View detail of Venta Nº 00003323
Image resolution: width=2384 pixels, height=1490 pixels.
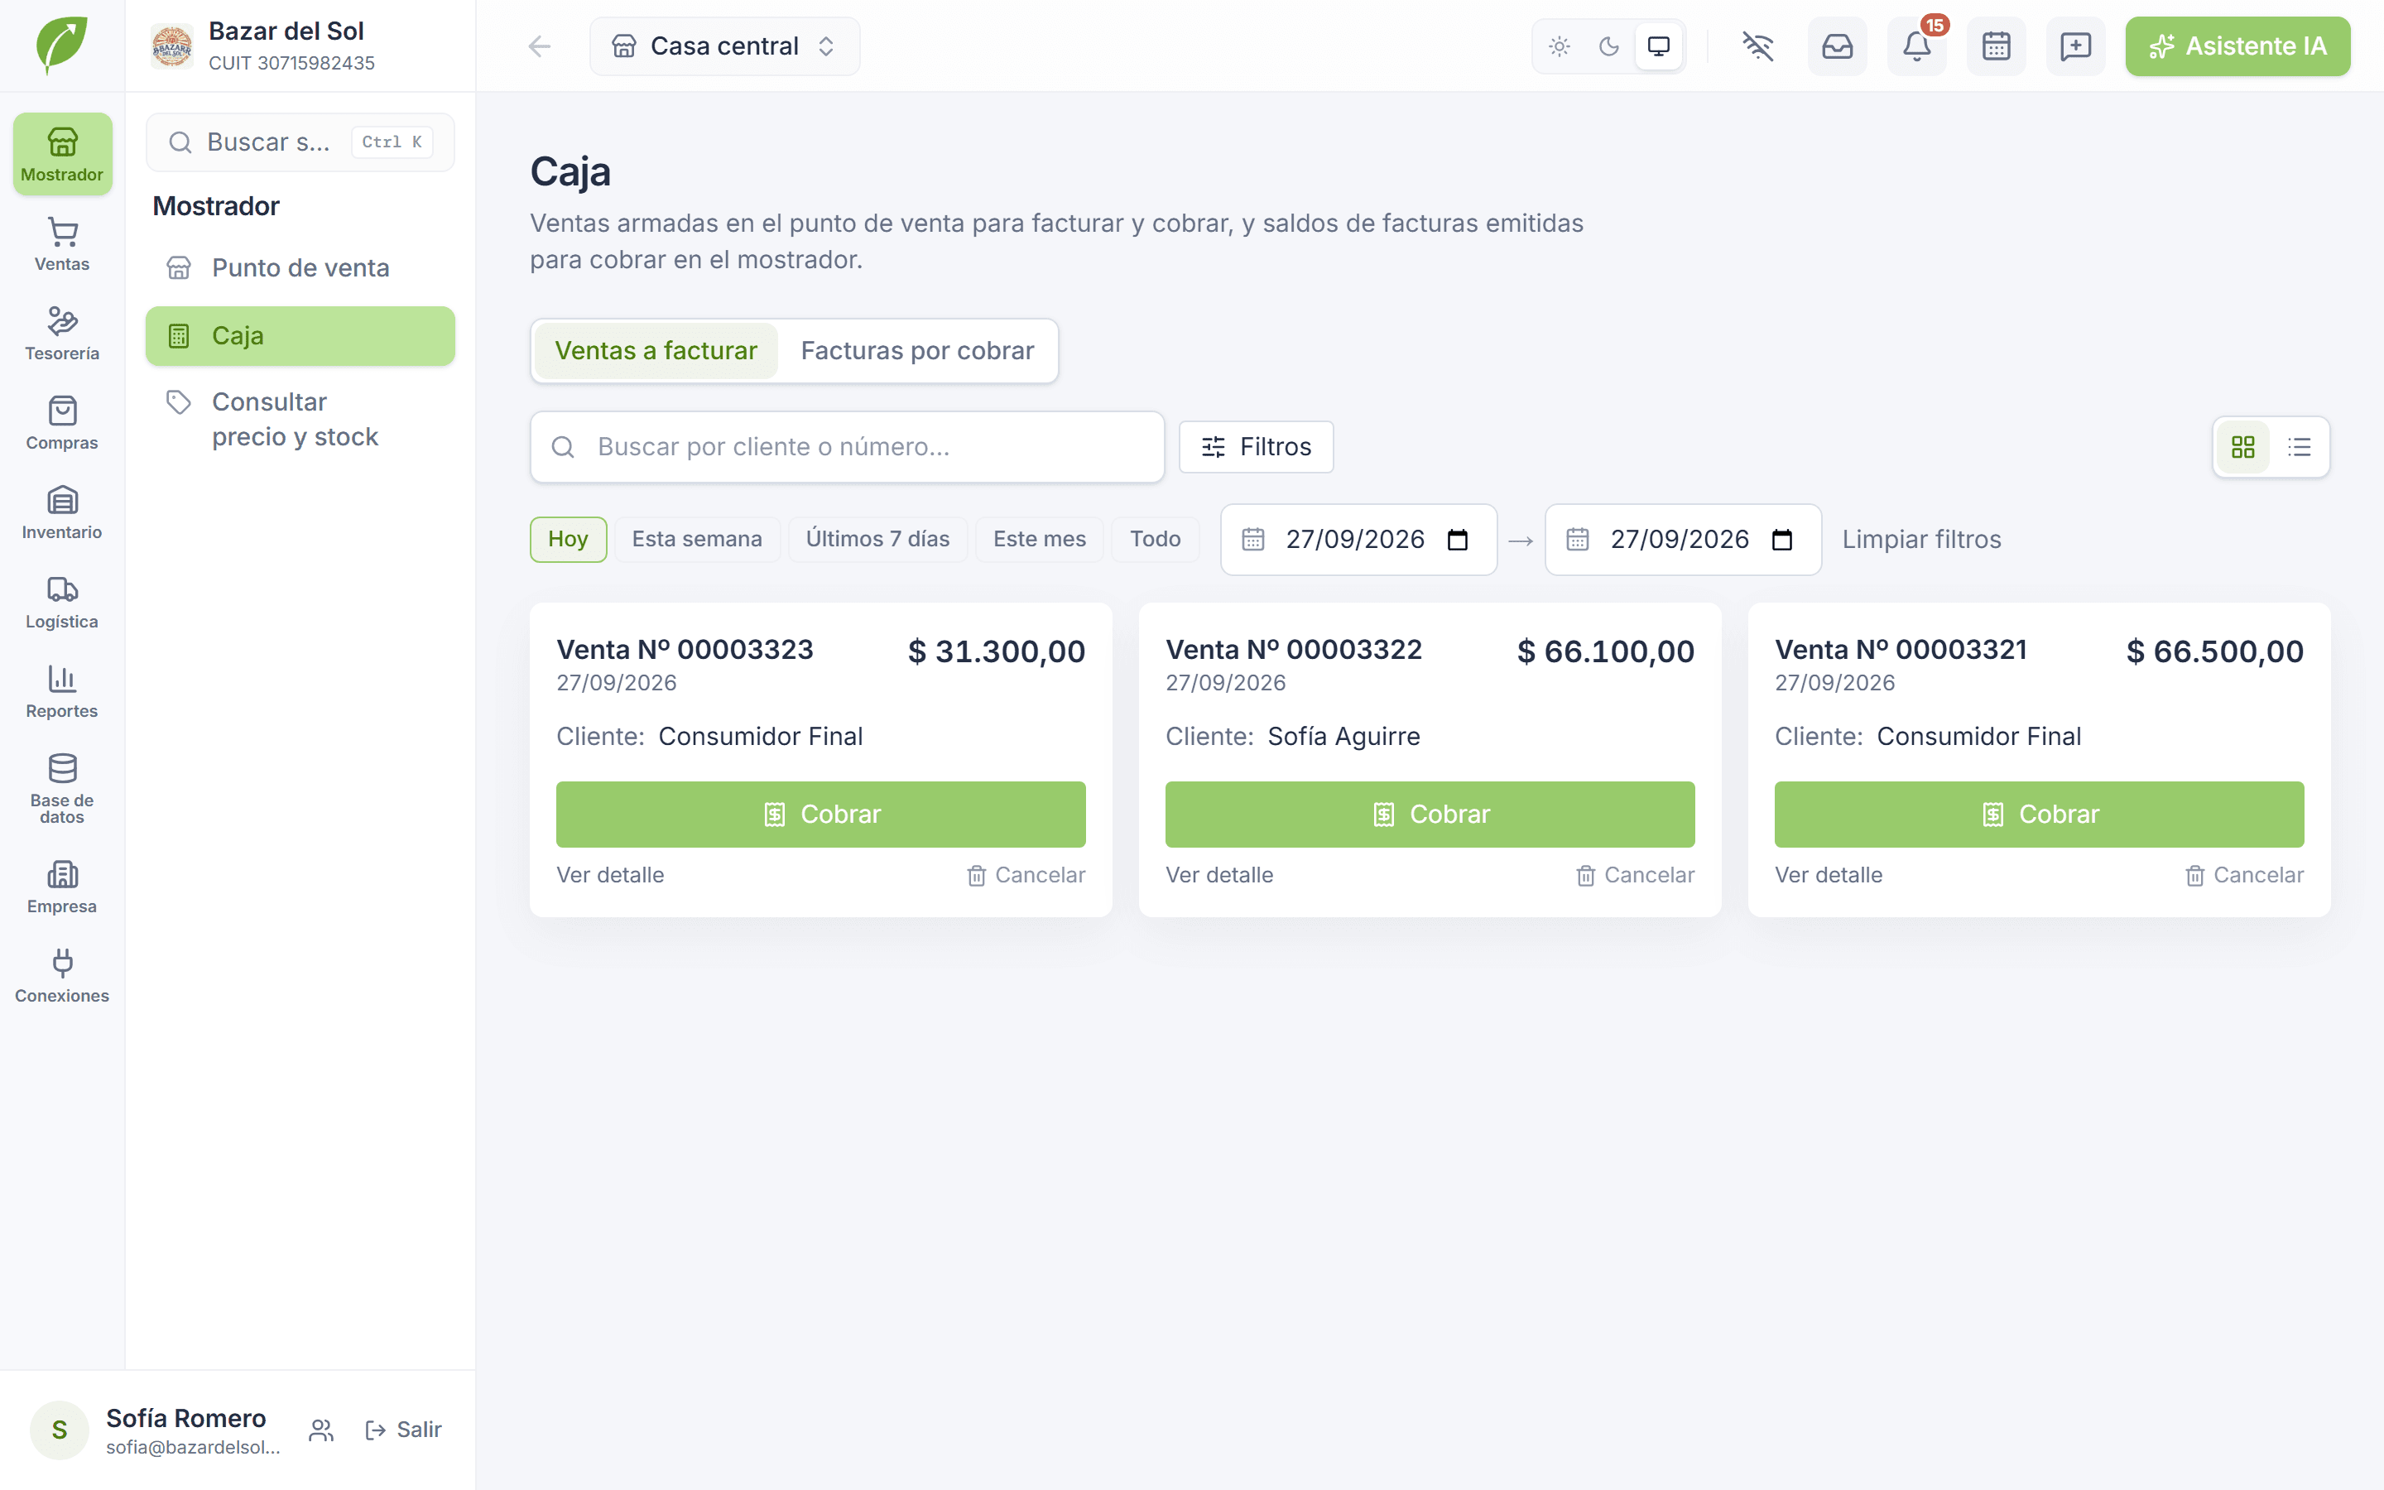(611, 875)
